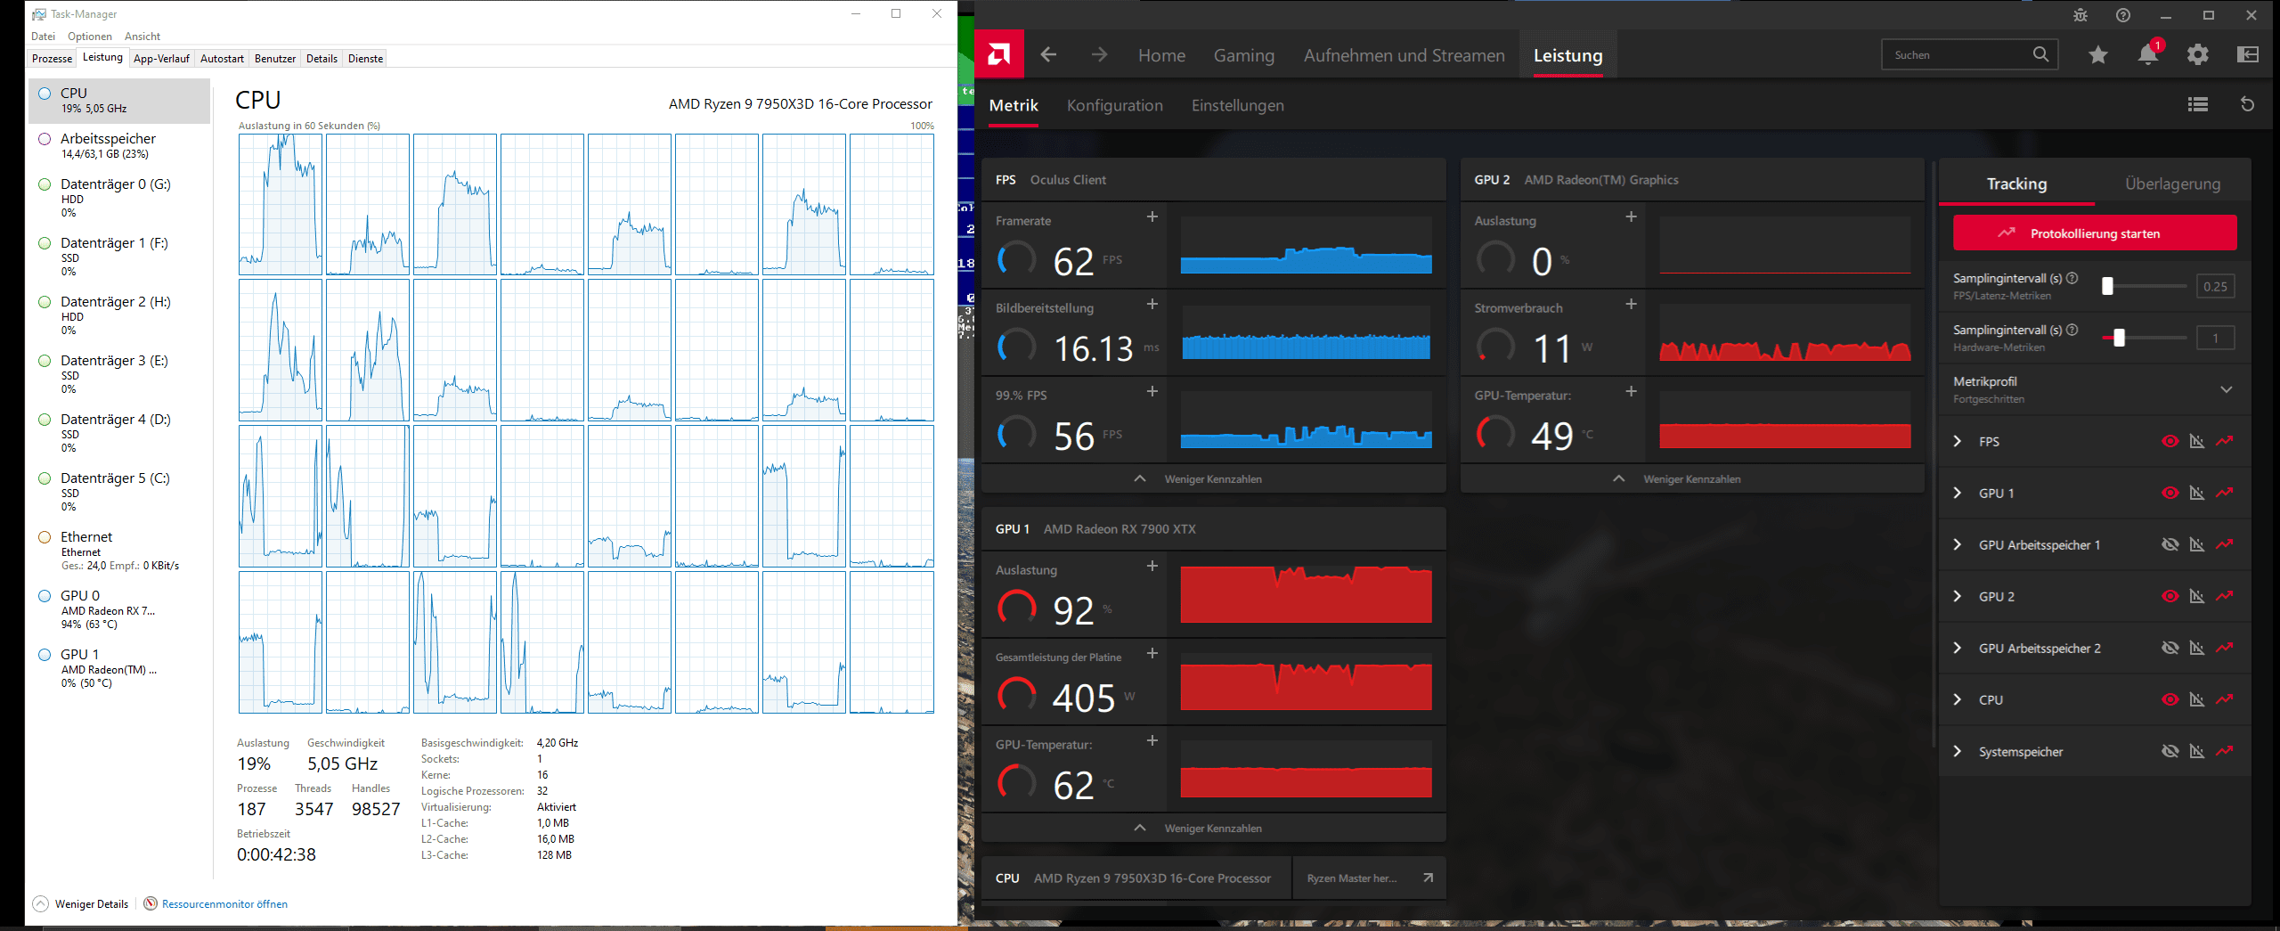Expand the FPS row chevron in Tracking

tap(1957, 441)
